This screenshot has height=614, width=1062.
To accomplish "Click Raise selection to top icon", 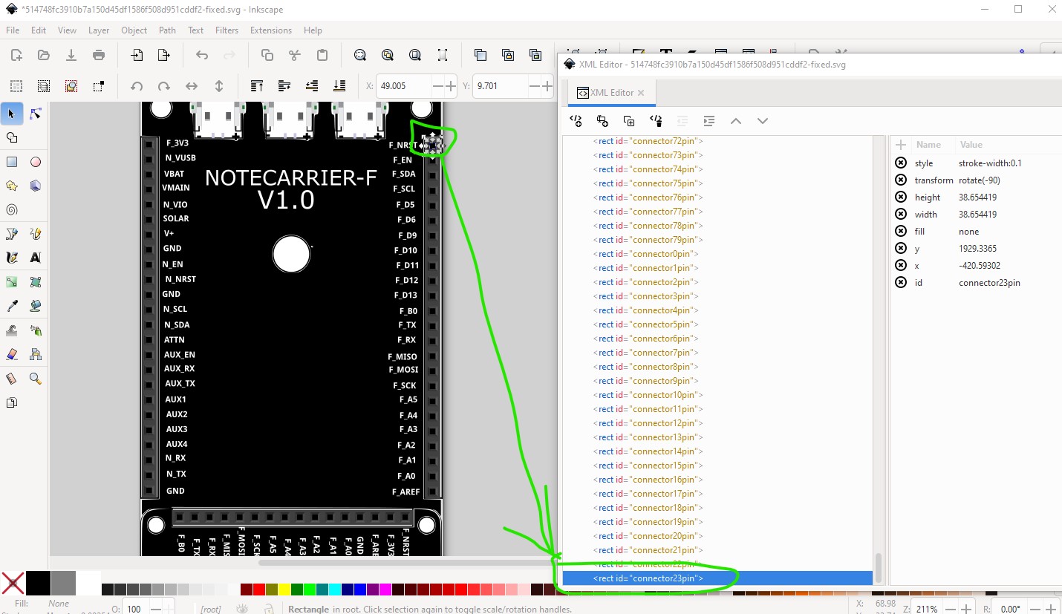I will click(x=257, y=86).
